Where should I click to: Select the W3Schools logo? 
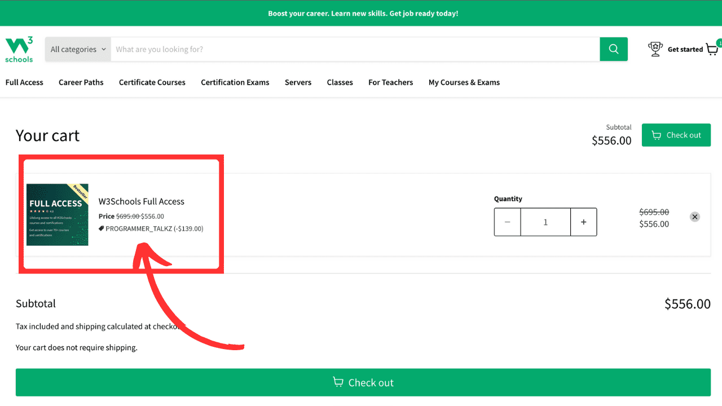(x=19, y=49)
